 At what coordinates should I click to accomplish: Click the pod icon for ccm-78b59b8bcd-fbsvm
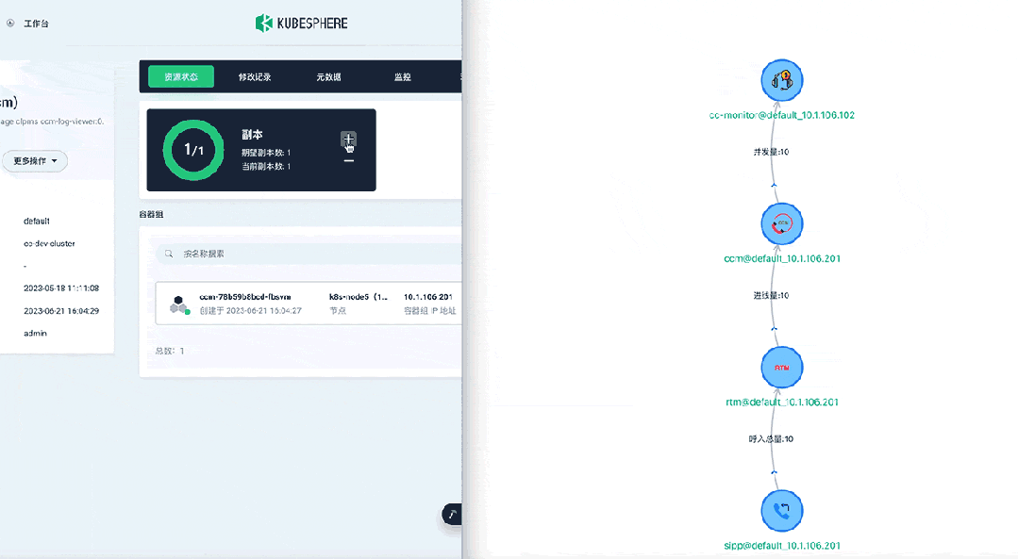coord(178,304)
